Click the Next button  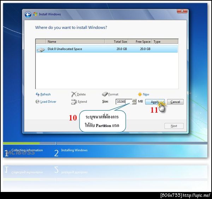click(174, 126)
